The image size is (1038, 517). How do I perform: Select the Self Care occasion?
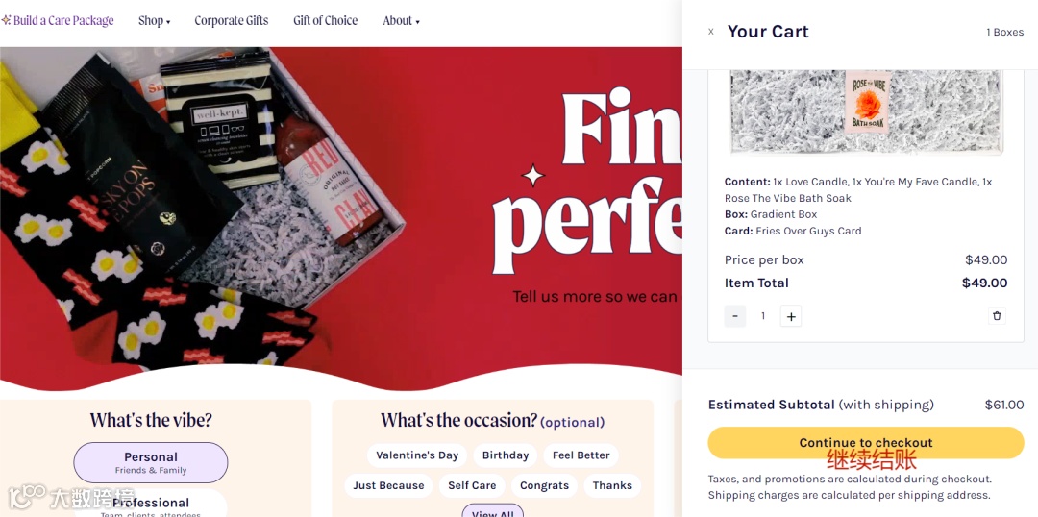[472, 485]
